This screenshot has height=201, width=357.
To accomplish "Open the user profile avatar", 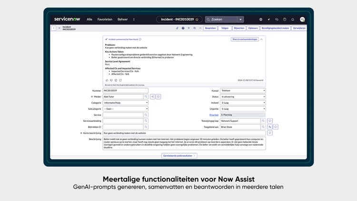I will [302, 20].
